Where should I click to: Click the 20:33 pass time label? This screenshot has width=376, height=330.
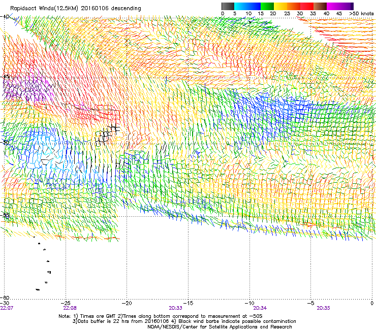(x=175, y=308)
